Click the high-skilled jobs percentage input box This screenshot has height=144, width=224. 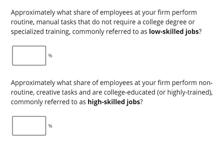[x=29, y=126]
